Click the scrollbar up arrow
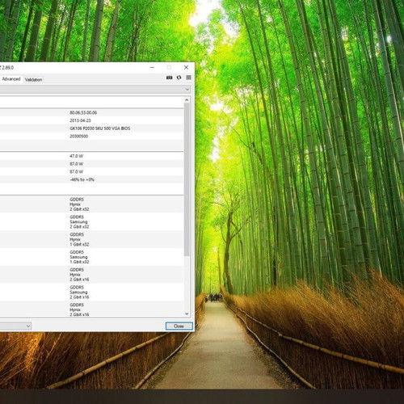Image resolution: width=404 pixels, height=404 pixels. click(x=187, y=100)
